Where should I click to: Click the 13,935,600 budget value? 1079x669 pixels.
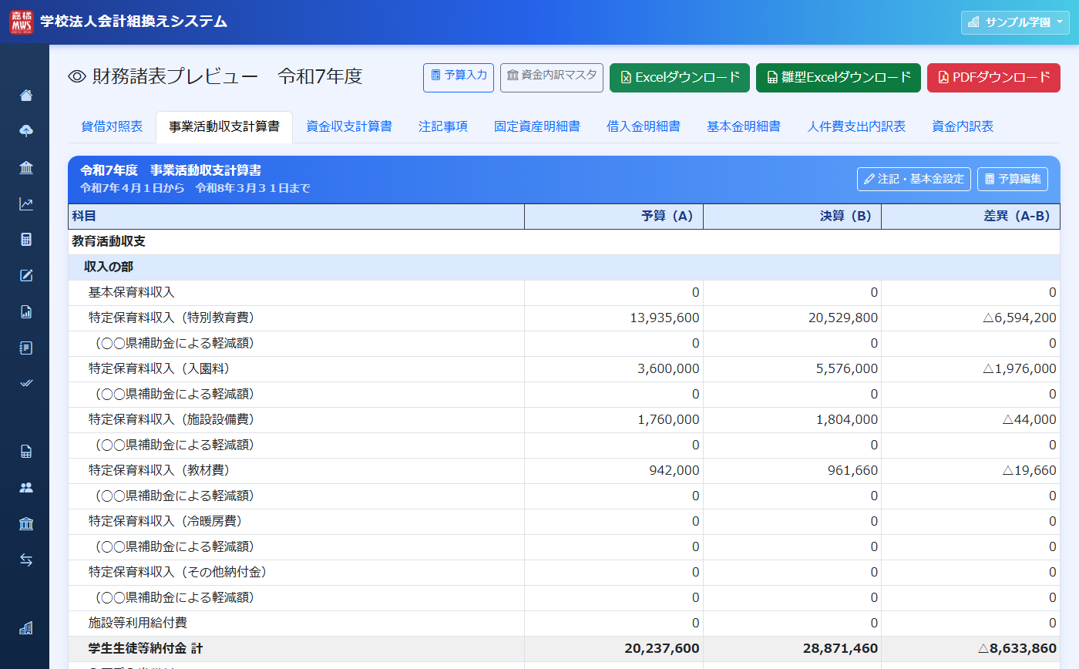tap(664, 318)
